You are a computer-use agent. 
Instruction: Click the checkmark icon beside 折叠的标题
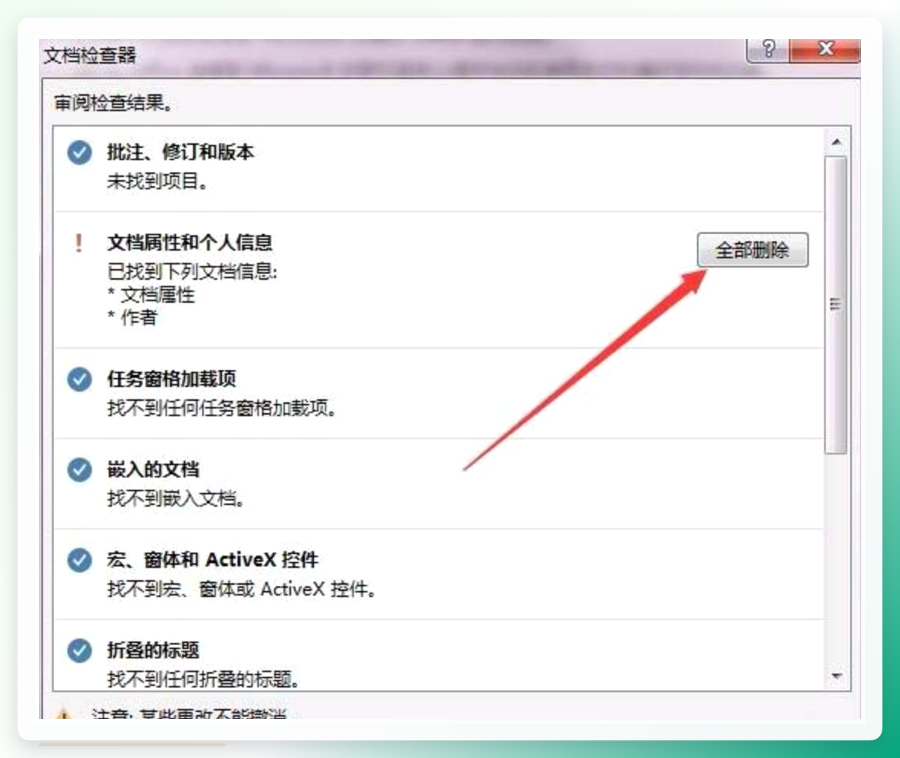[x=79, y=651]
